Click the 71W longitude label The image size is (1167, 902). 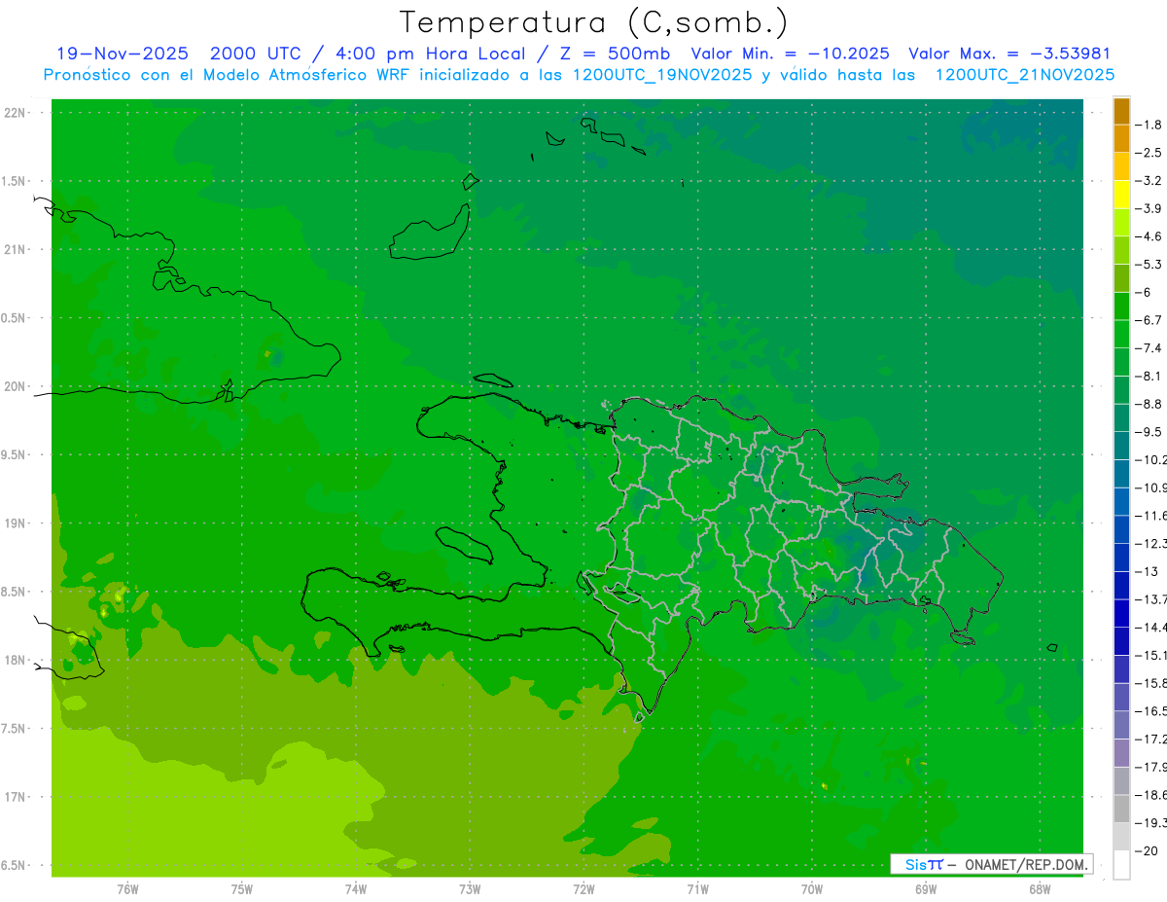point(697,889)
